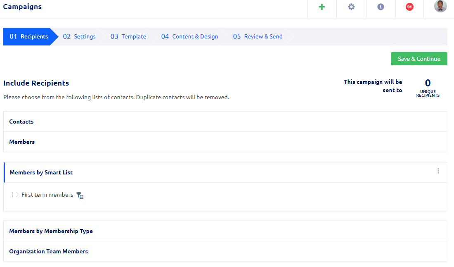Viewport: 454px width, 267px height.
Task: Click the green plus add icon
Action: point(322,7)
